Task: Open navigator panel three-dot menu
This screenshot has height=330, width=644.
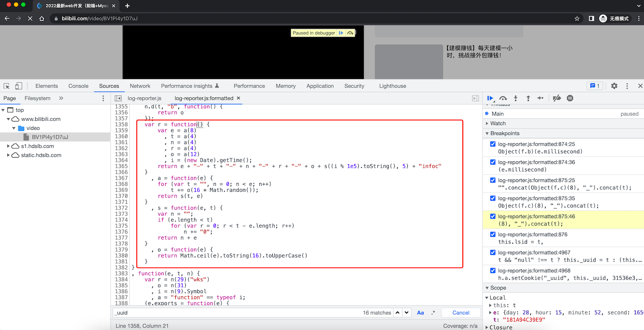Action: (x=103, y=98)
